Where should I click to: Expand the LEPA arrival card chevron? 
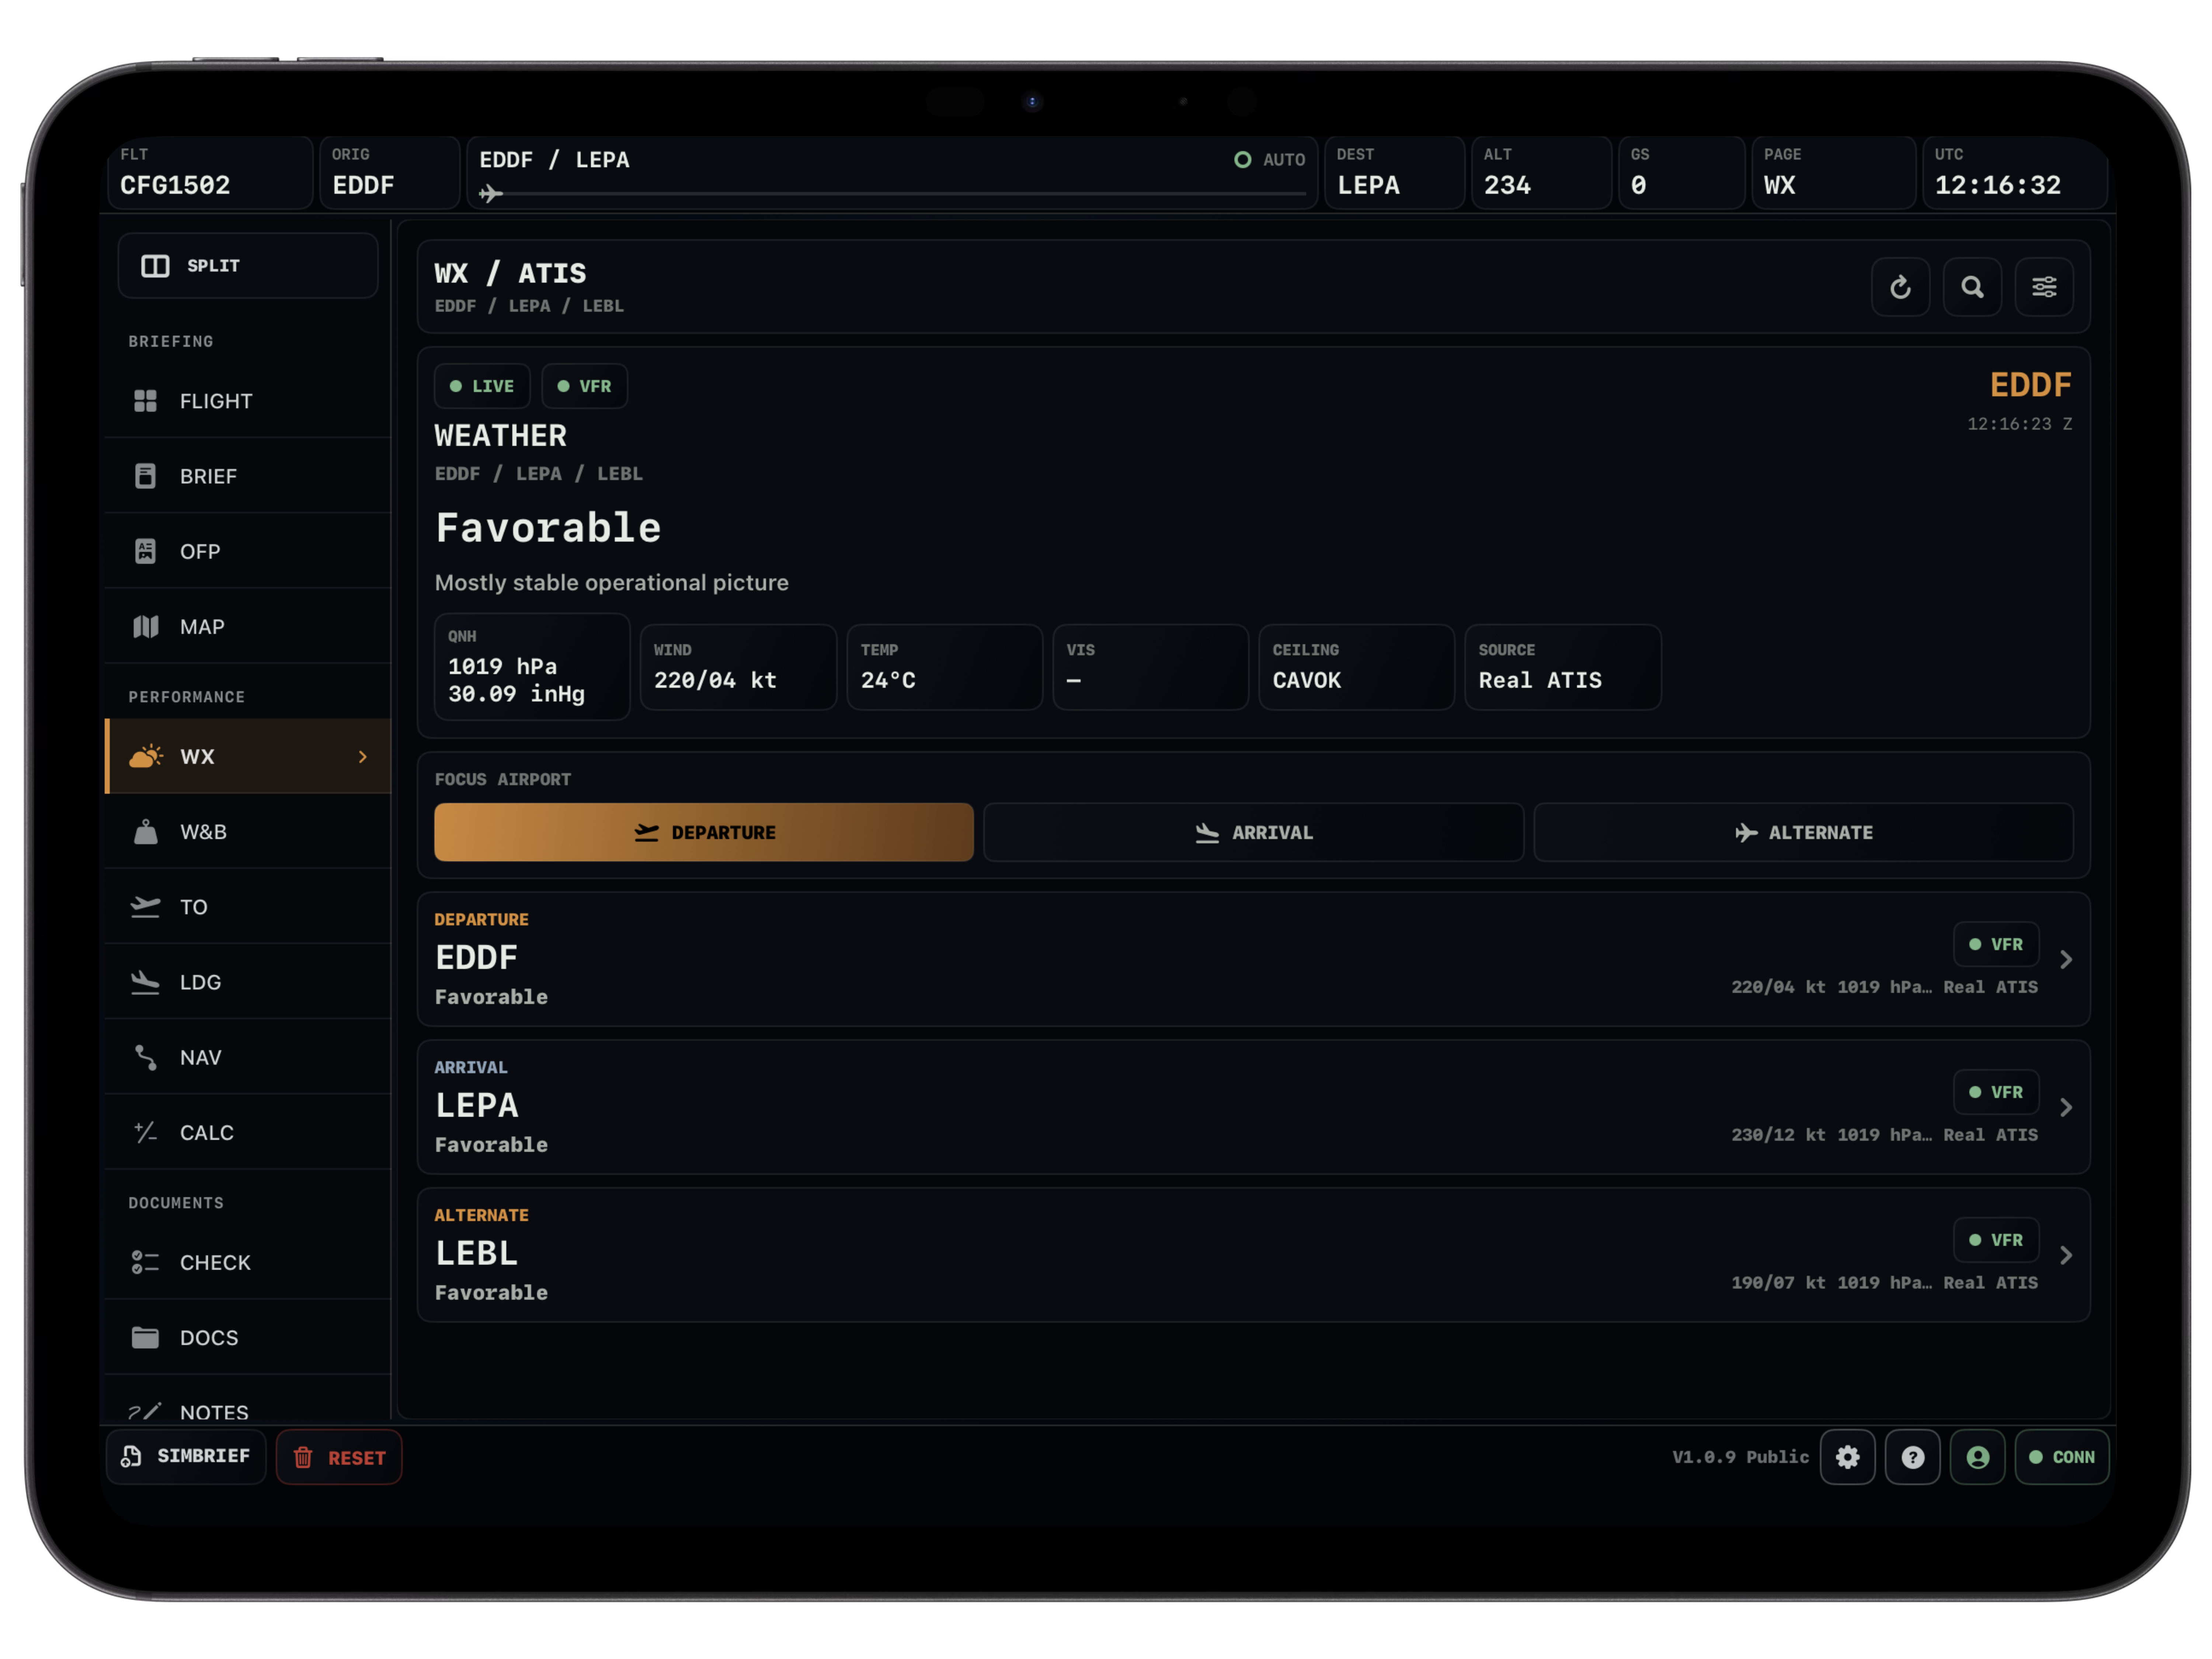coord(2066,1107)
